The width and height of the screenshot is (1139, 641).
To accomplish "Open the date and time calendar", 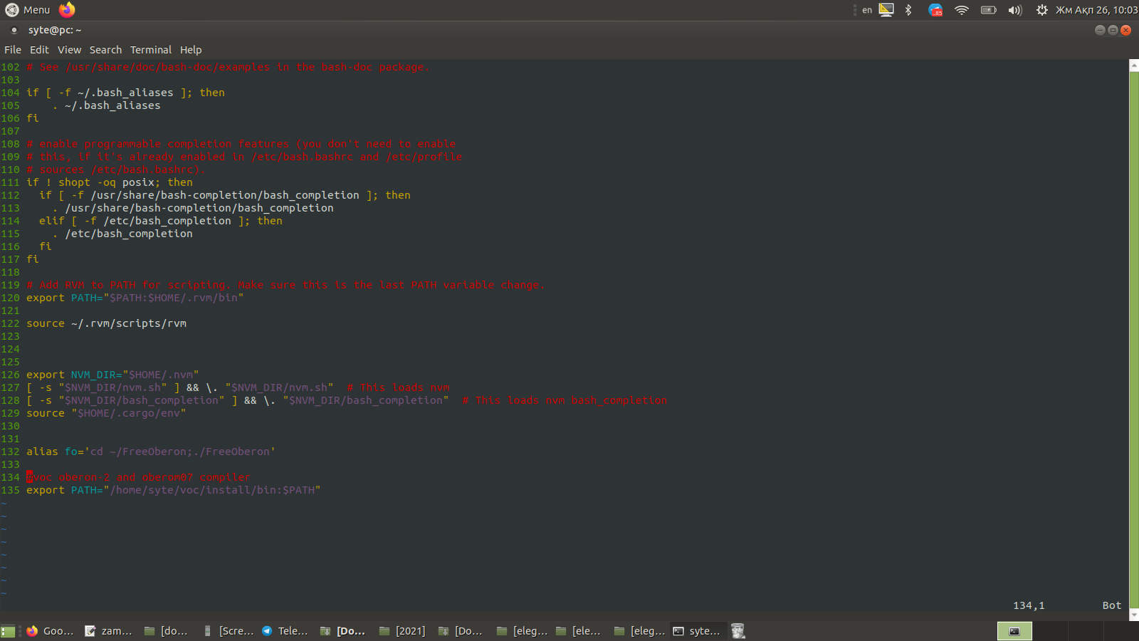I will 1096,10.
